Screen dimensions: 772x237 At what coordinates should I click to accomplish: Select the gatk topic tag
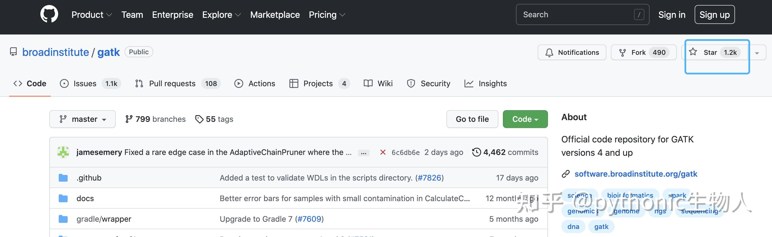601,226
